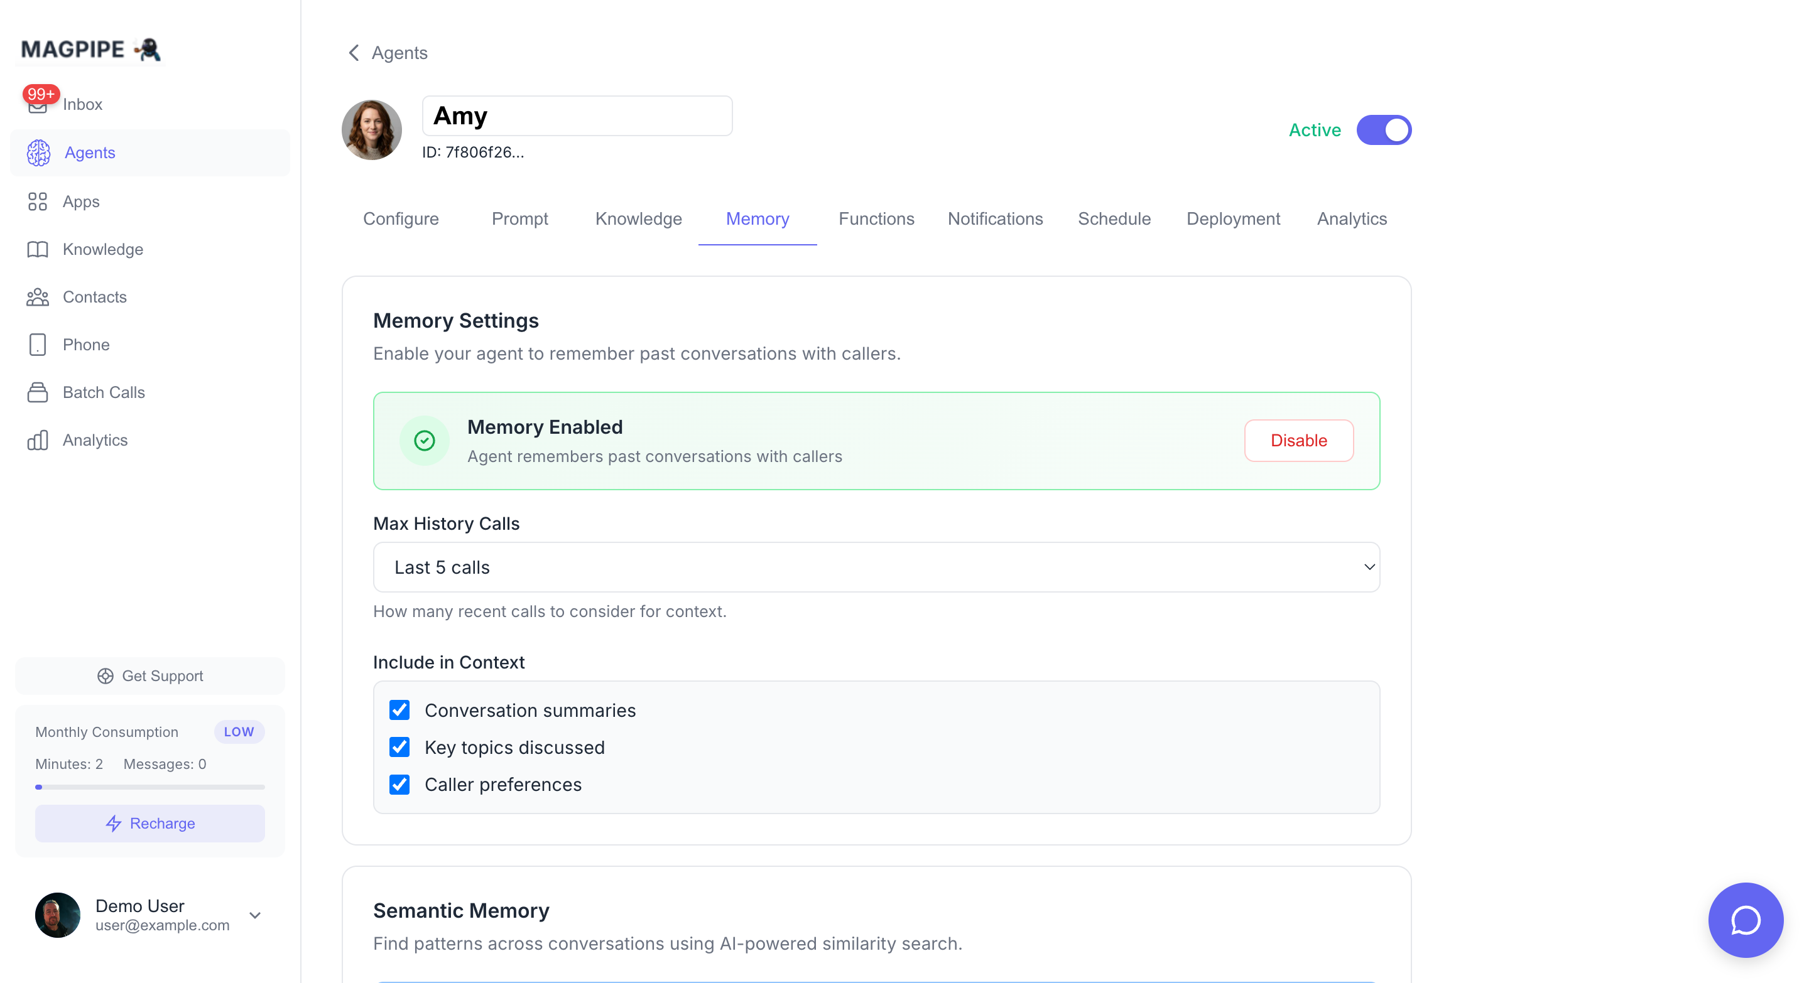The height and width of the screenshot is (983, 1809).
Task: Switch to the Functions tab
Action: pyautogui.click(x=876, y=219)
